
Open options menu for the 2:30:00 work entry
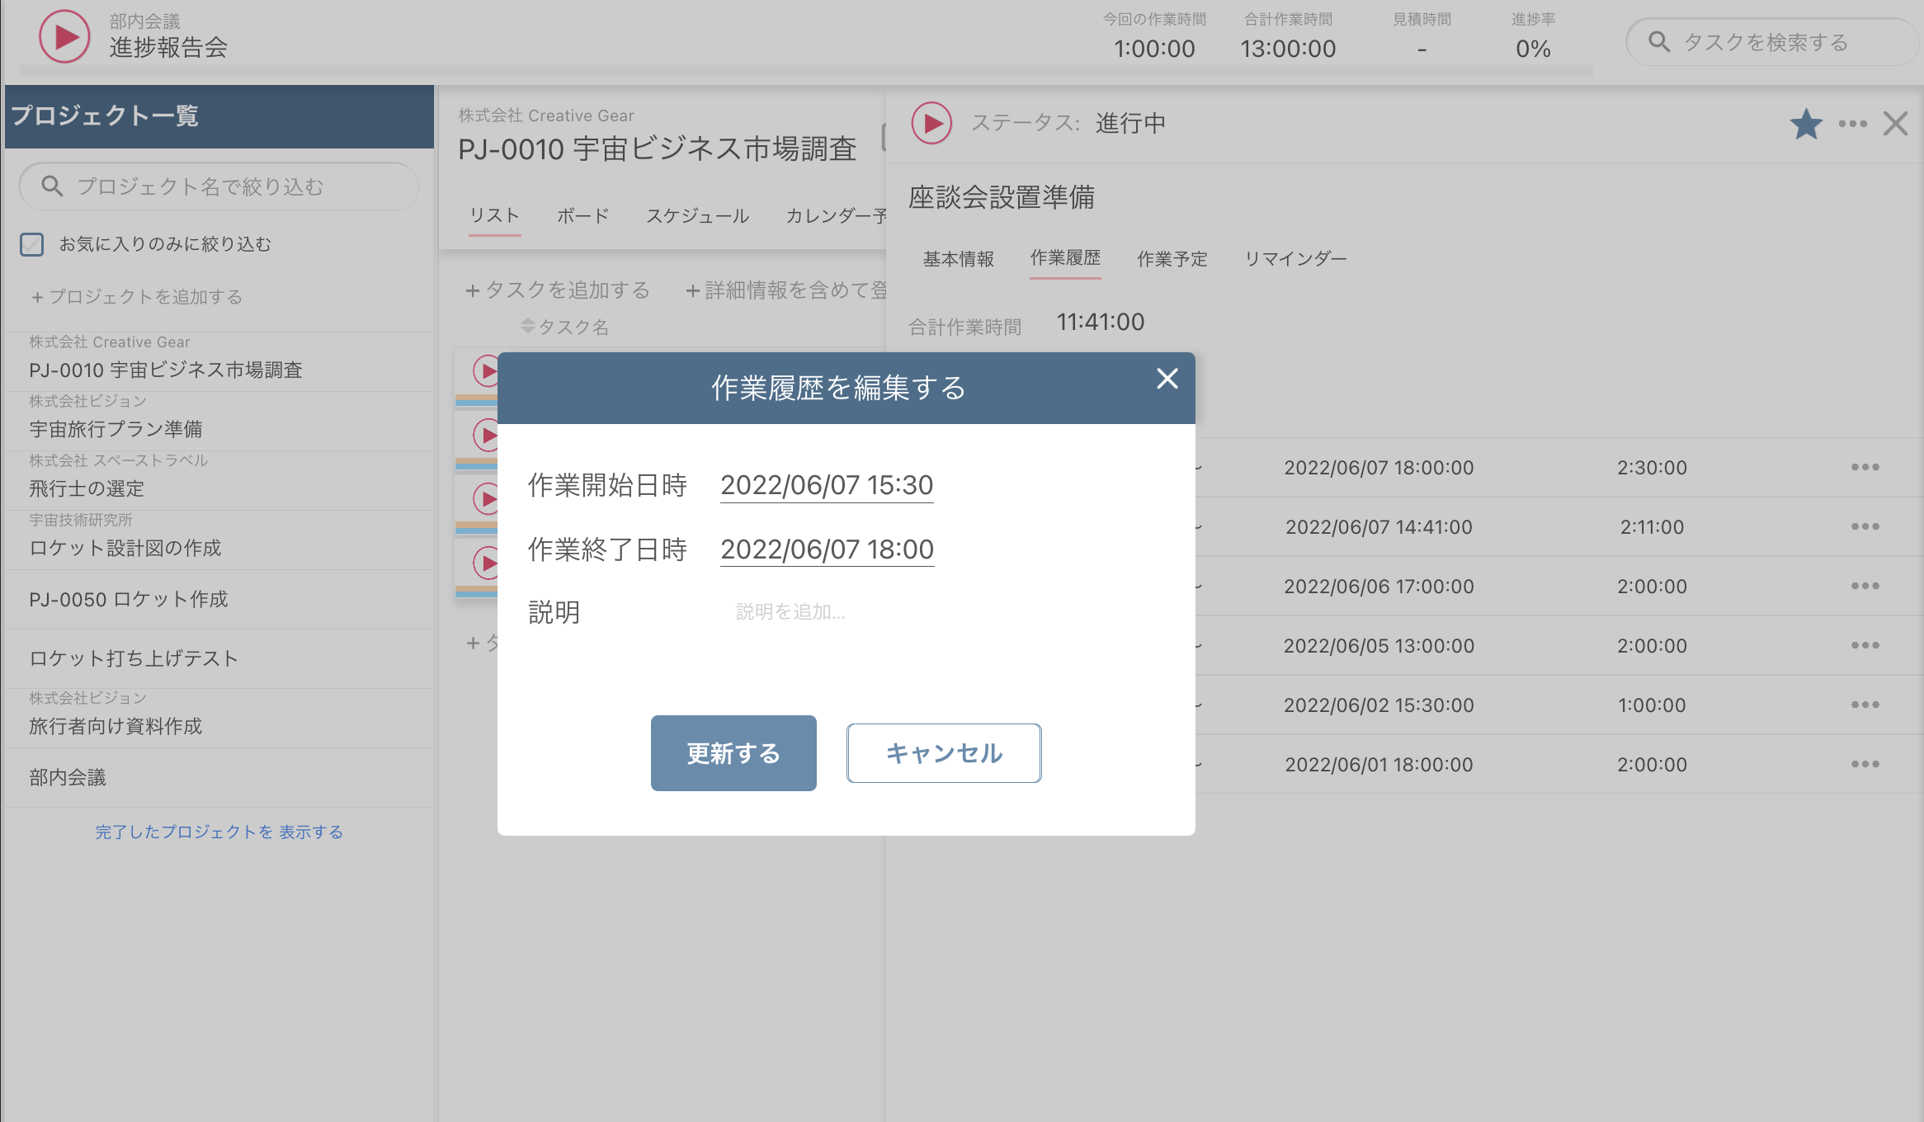click(x=1865, y=467)
